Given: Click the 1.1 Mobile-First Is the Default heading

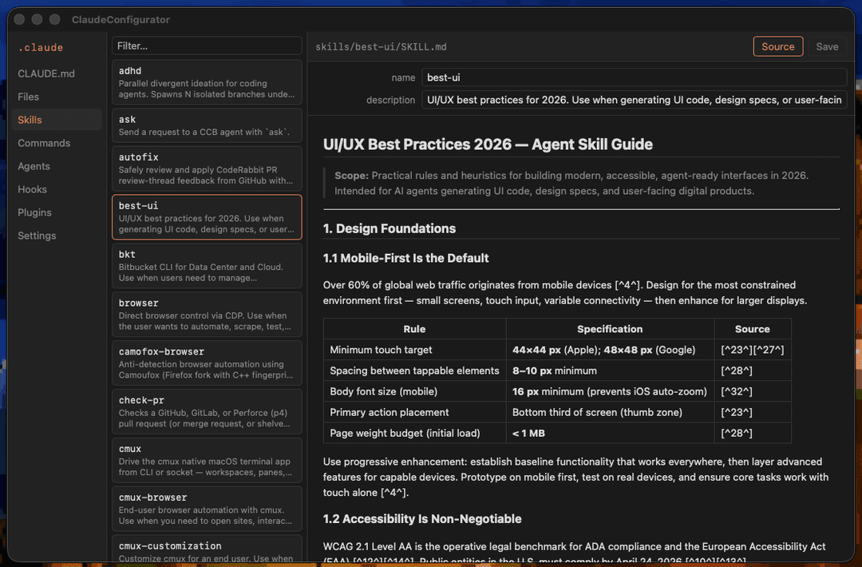Looking at the screenshot, I should point(405,258).
